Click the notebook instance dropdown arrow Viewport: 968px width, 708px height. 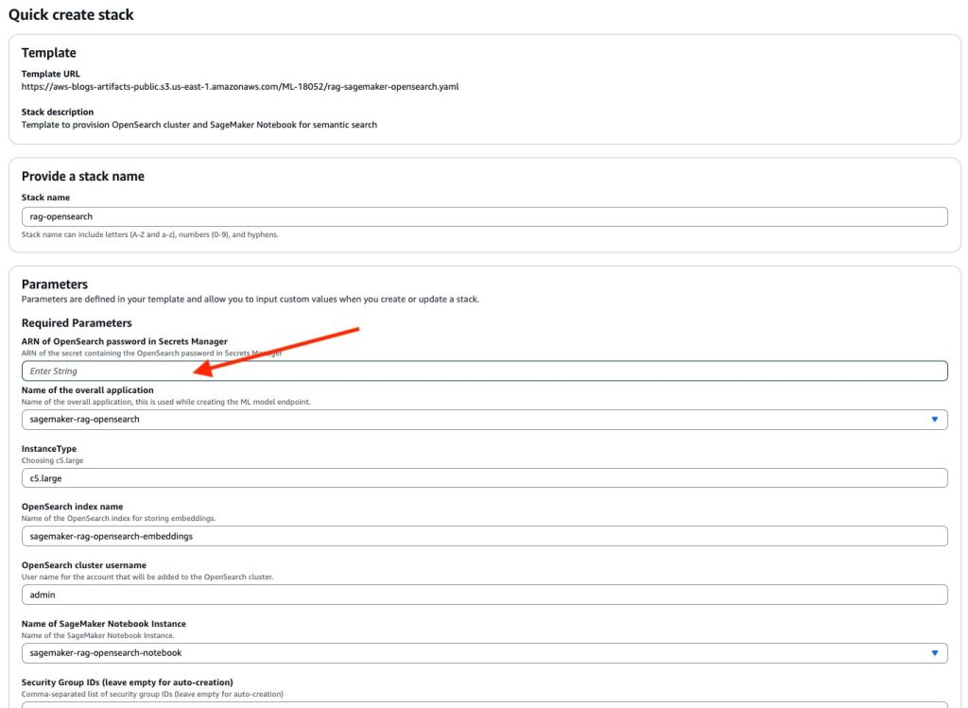(935, 653)
